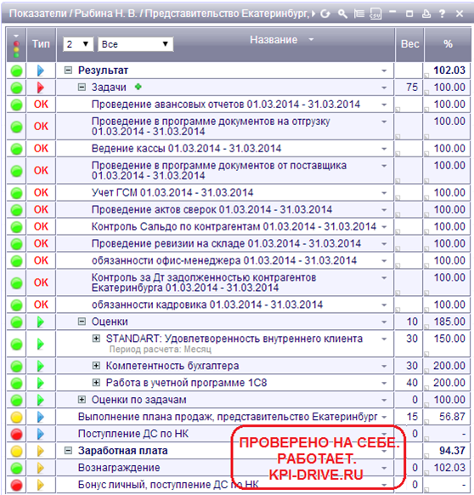Image resolution: width=474 pixels, height=495 pixels.
Task: Click red arrow type icon of Задачи
Action: (x=41, y=88)
